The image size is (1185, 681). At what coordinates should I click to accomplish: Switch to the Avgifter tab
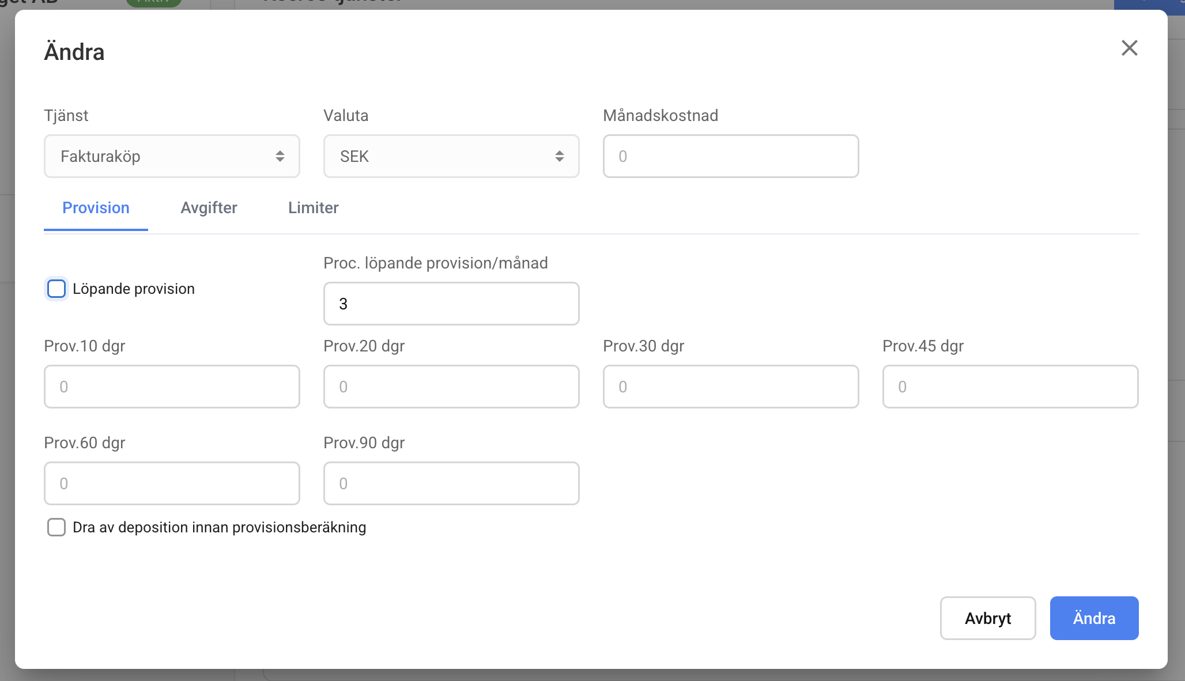pos(209,208)
